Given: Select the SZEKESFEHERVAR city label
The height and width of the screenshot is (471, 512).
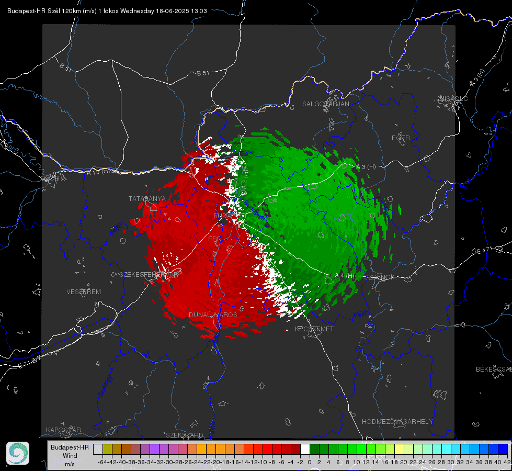Looking at the screenshot, I should [149, 275].
